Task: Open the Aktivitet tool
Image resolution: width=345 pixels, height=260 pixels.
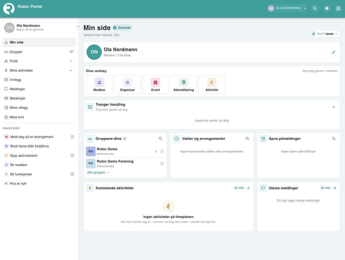Action: click(212, 85)
